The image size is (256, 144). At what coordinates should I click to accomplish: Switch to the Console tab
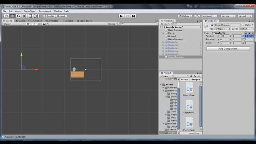pos(68,21)
